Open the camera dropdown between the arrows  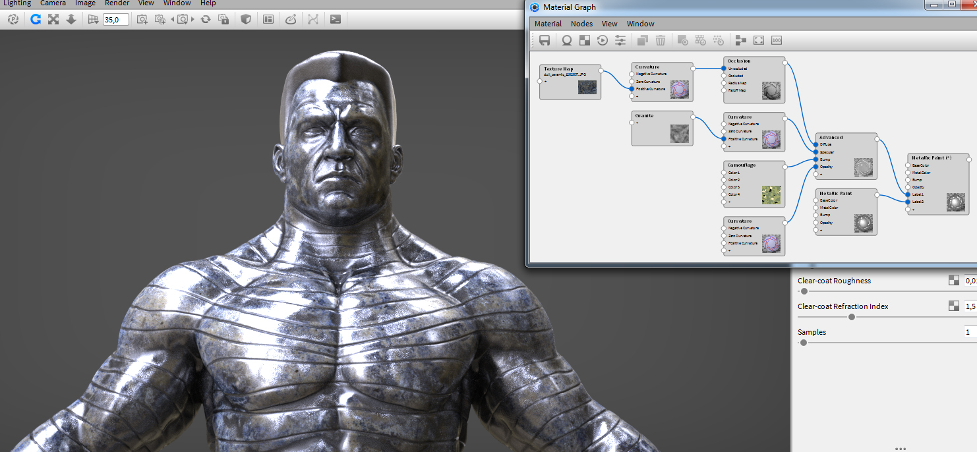click(183, 19)
